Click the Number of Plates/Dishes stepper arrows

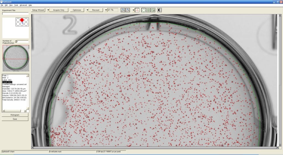pyautogui.click(x=15, y=42)
